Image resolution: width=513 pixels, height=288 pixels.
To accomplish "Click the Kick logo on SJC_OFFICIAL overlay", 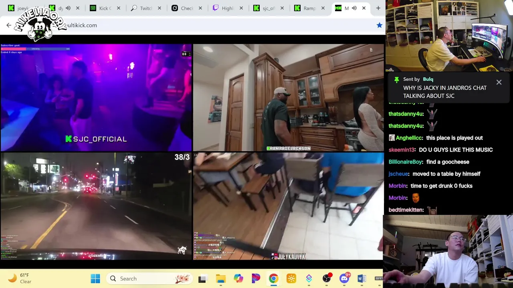I will coord(69,139).
